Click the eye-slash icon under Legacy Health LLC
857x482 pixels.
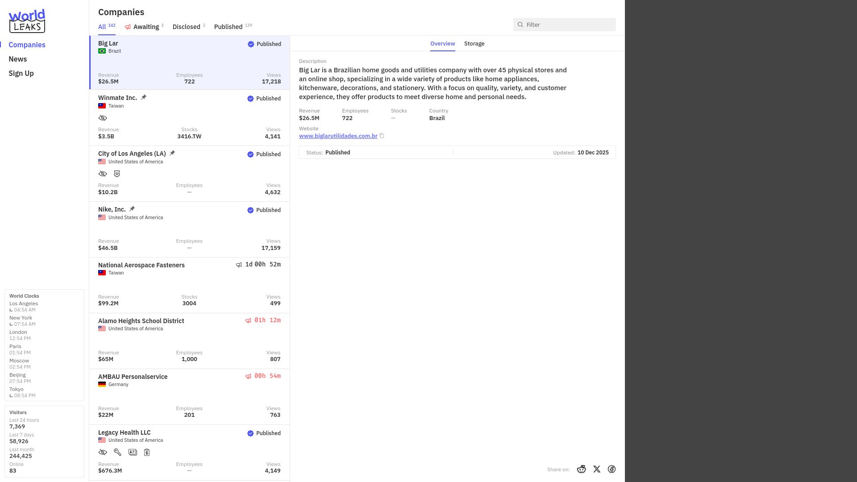click(x=103, y=452)
